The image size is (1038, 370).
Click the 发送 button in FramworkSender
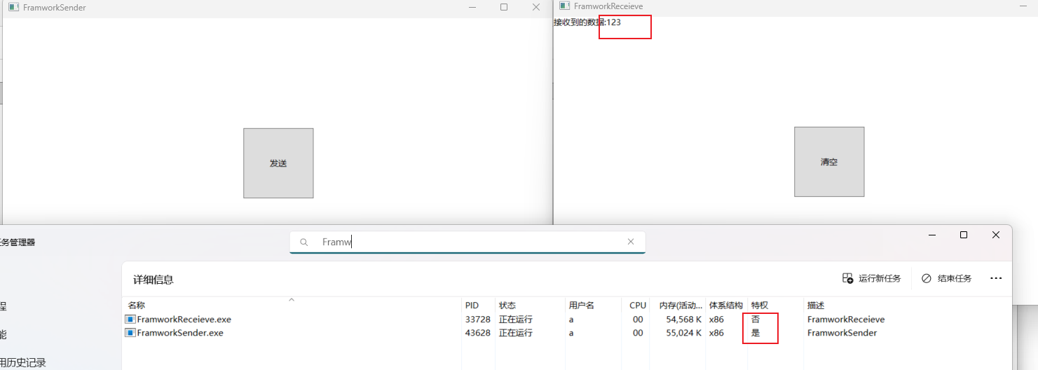click(x=278, y=163)
